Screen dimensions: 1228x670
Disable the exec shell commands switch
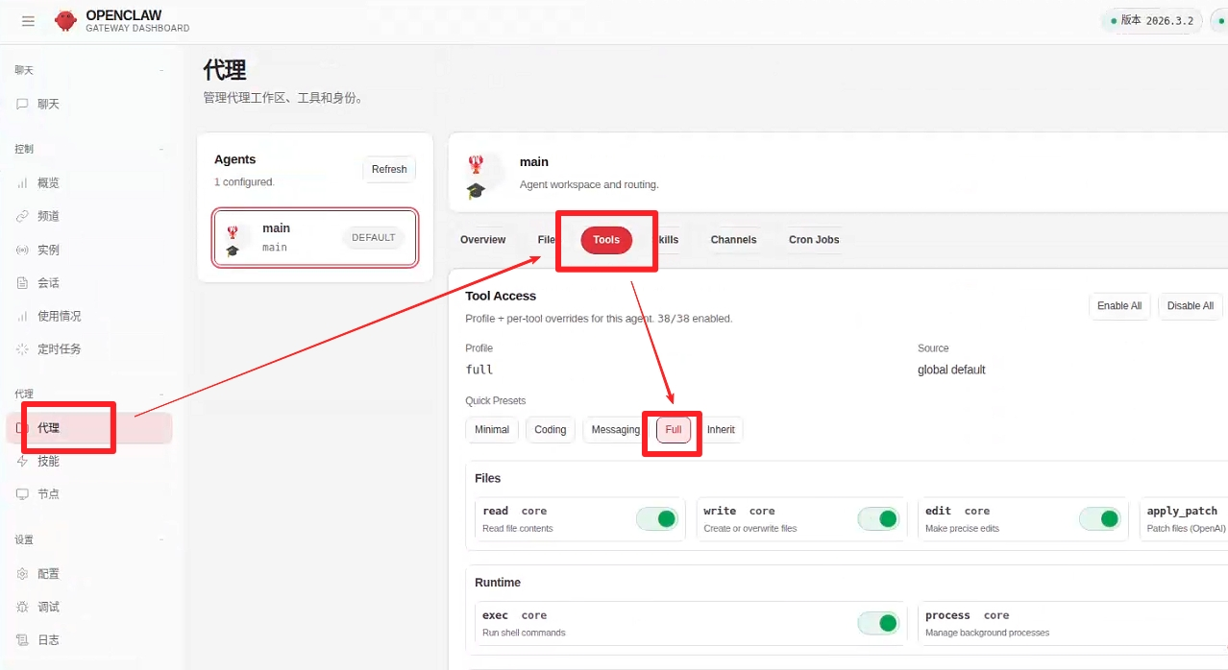pos(878,623)
